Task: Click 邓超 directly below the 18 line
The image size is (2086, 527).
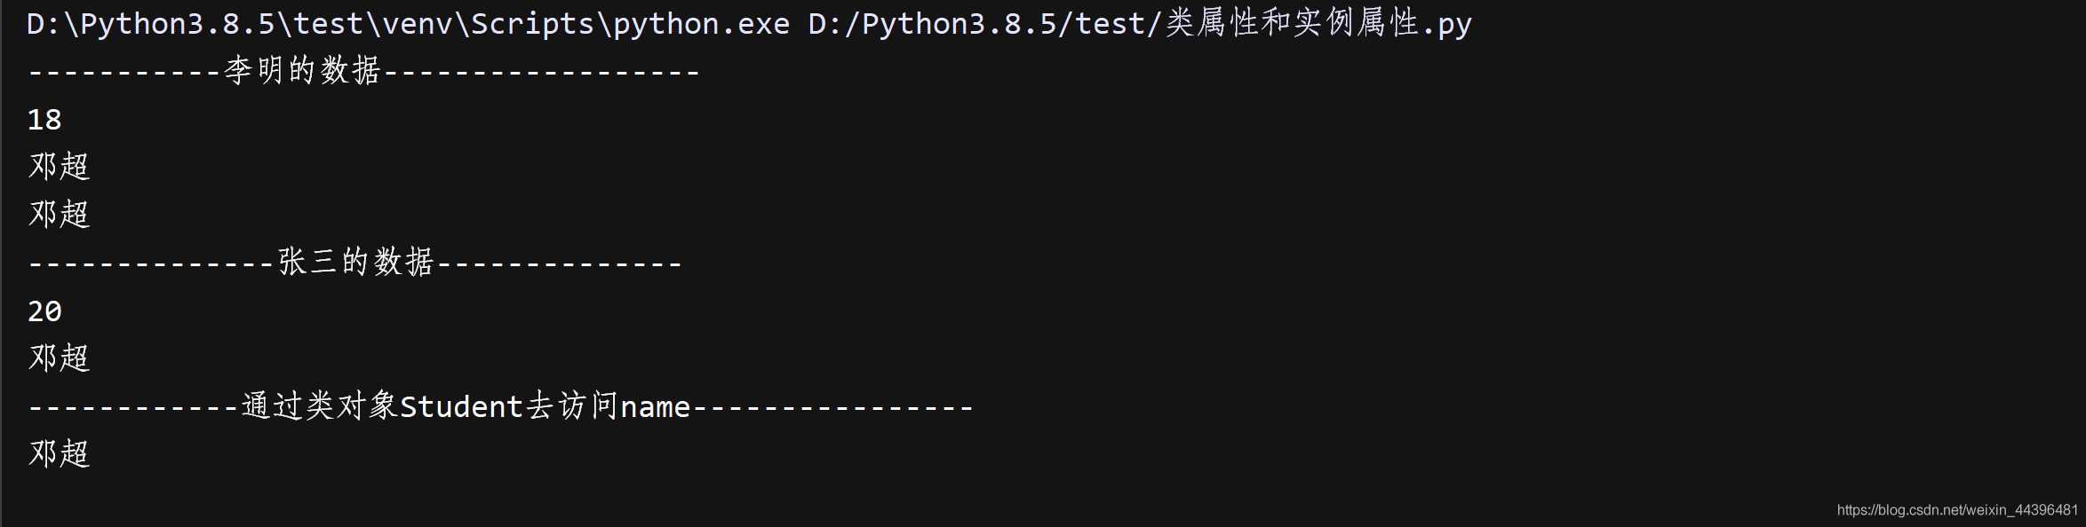Action: [x=60, y=167]
